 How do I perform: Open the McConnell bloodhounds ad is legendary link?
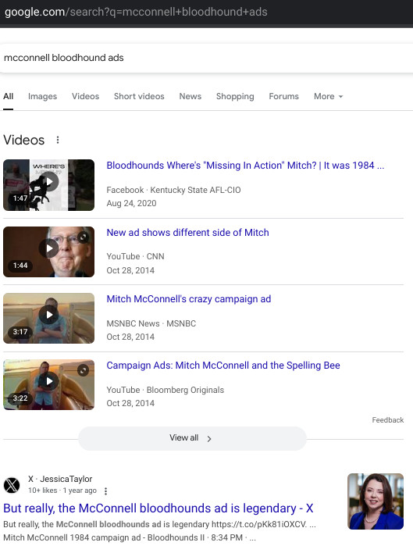click(158, 508)
